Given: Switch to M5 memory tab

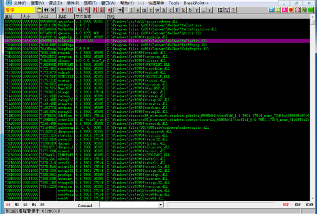Looking at the screenshot, I should tap(42, 205).
